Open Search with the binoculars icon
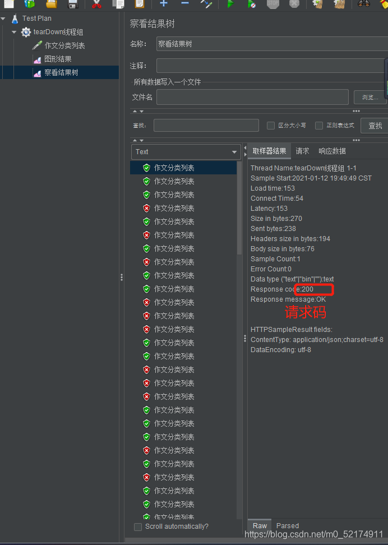The height and width of the screenshot is (545, 388). point(364,3)
